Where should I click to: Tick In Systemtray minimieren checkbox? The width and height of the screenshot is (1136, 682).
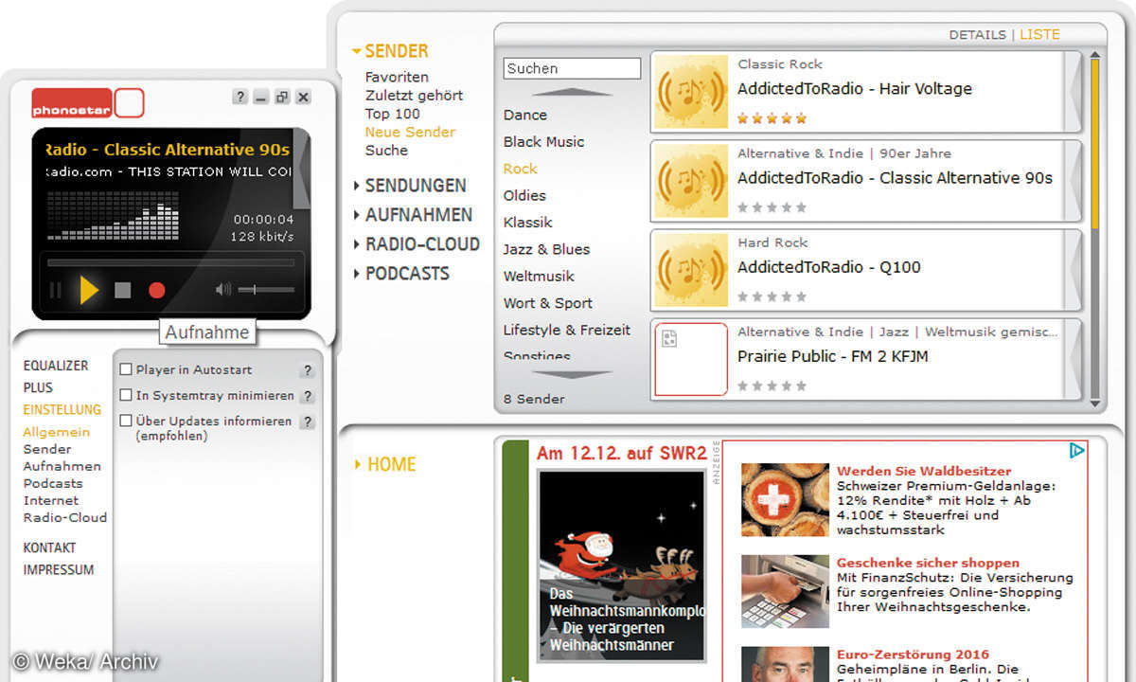click(126, 395)
